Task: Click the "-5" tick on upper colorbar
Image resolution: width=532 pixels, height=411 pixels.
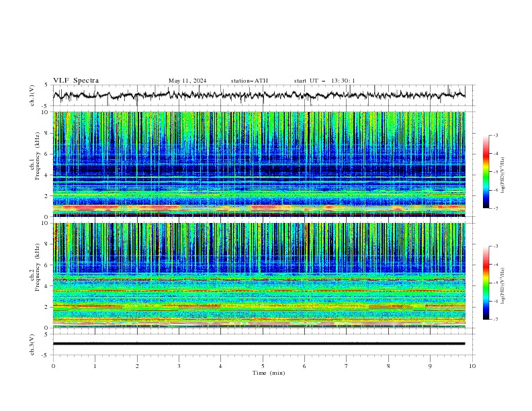Action: coord(495,172)
